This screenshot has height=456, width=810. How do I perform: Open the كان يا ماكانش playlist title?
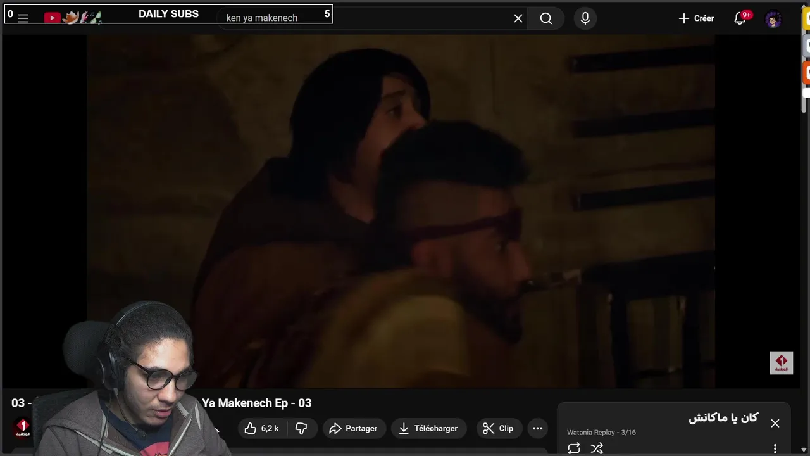coord(723,418)
